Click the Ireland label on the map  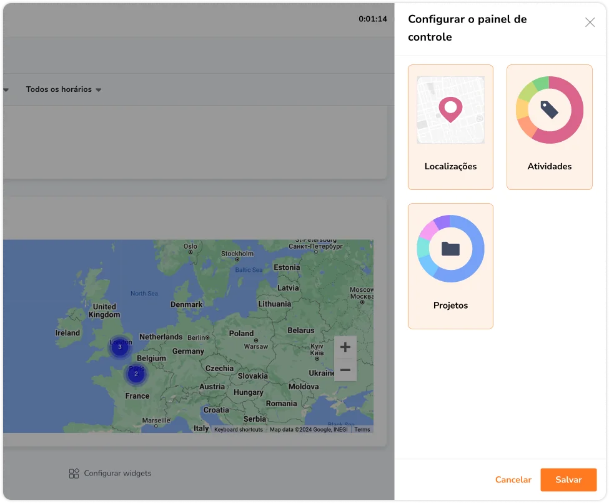tap(67, 333)
